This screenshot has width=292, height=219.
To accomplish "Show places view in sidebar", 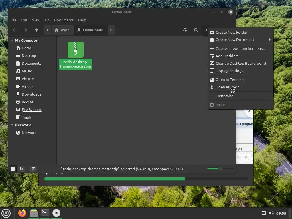I will point(13,169).
